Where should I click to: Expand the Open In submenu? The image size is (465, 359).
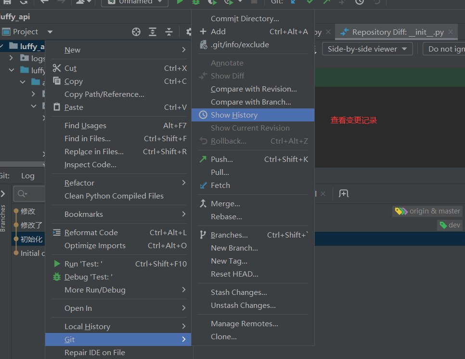118,308
